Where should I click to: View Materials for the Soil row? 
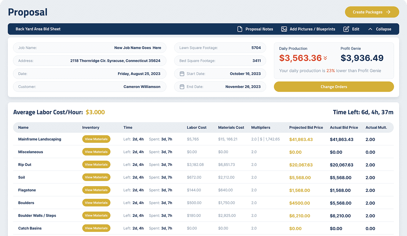click(96, 177)
